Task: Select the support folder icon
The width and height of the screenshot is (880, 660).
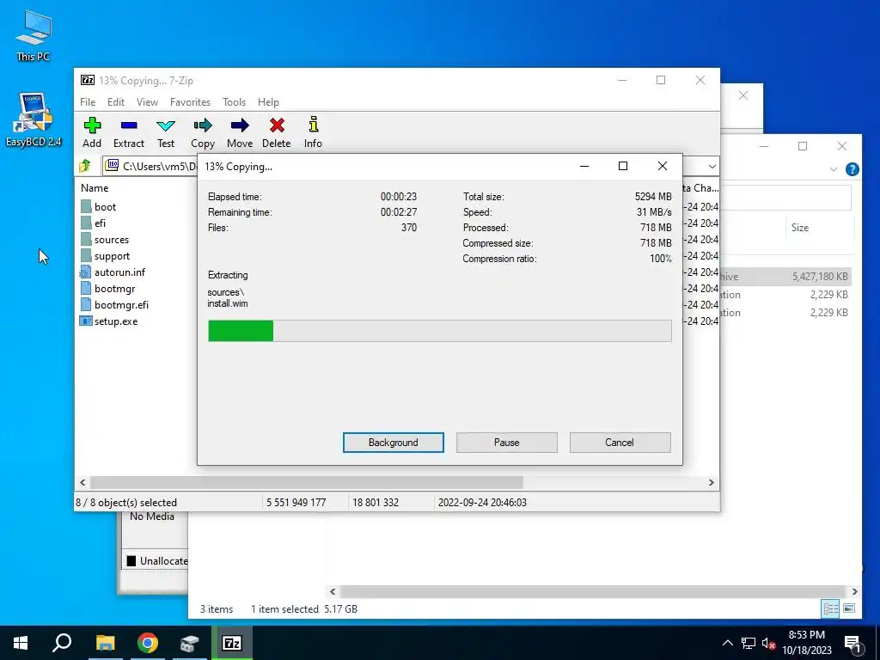Action: coord(86,255)
